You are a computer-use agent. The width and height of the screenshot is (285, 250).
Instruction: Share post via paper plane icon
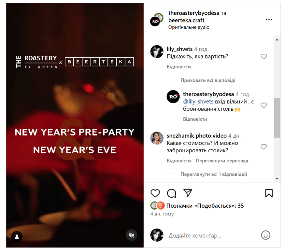(188, 193)
